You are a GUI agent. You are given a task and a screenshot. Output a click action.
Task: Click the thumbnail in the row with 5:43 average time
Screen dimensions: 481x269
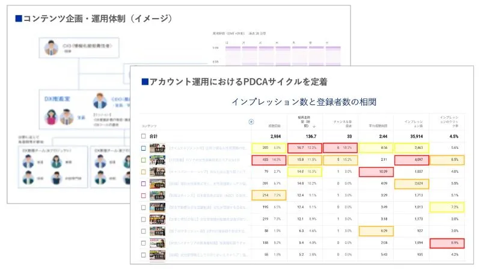158,255
